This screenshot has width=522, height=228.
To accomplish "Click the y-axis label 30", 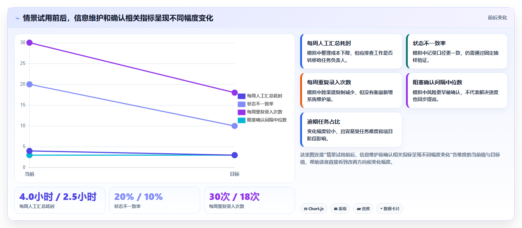I will (23, 43).
